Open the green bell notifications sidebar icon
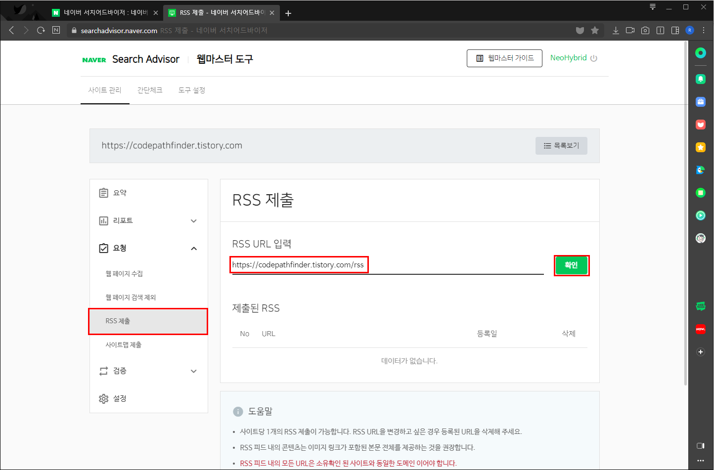Image resolution: width=714 pixels, height=470 pixels. click(701, 79)
